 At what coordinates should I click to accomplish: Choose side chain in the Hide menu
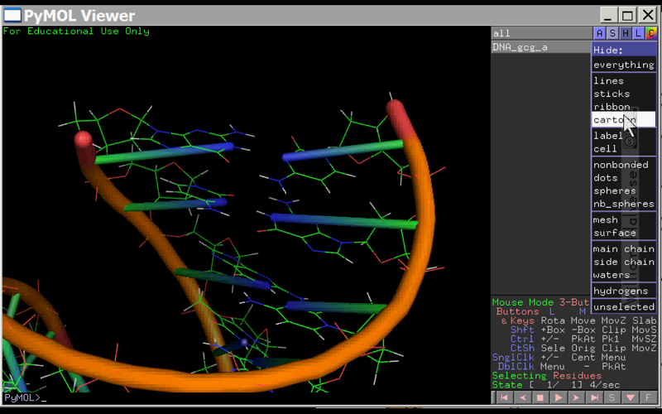coord(624,262)
